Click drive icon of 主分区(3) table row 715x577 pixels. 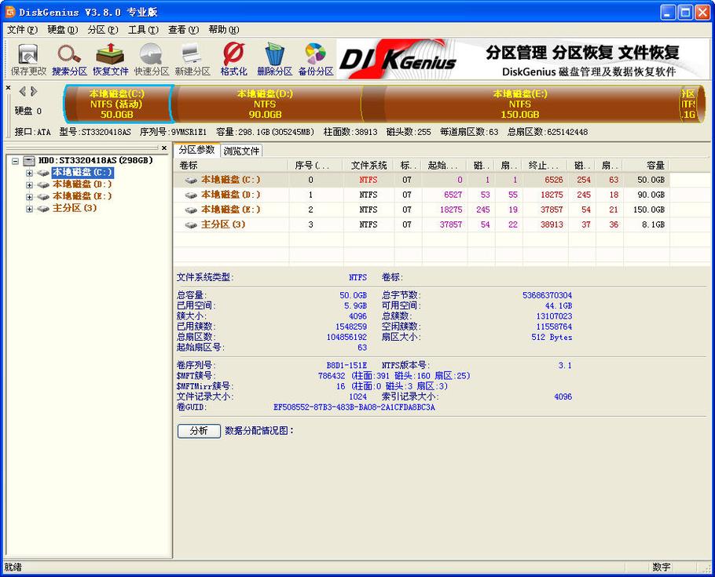(191, 225)
